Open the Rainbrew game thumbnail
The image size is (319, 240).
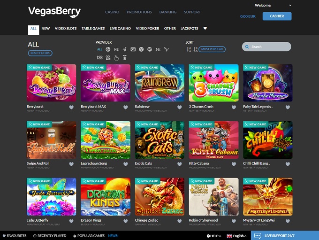tap(159, 83)
